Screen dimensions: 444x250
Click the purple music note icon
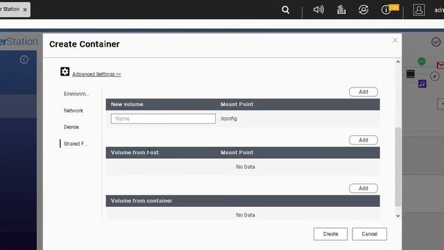422,83
